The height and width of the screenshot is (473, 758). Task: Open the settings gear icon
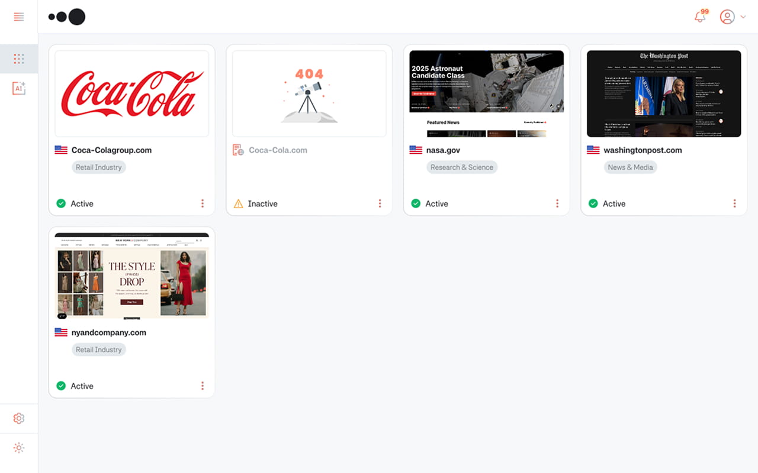click(x=19, y=419)
